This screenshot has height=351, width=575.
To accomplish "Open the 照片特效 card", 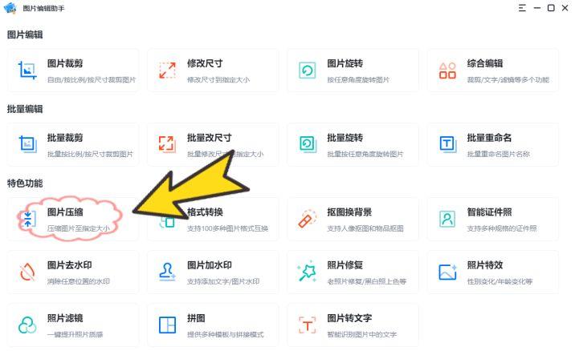I will pyautogui.click(x=493, y=272).
